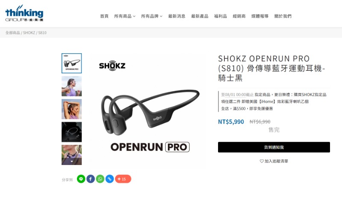Share the product on Facebook

(x=91, y=179)
